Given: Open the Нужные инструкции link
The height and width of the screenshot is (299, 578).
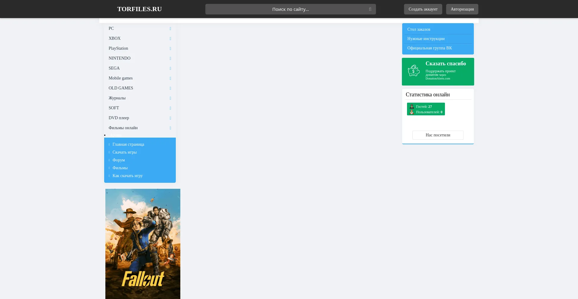Looking at the screenshot, I should point(426,39).
